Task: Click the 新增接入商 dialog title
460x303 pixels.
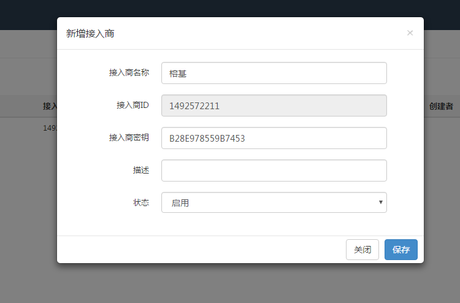Action: pos(90,33)
